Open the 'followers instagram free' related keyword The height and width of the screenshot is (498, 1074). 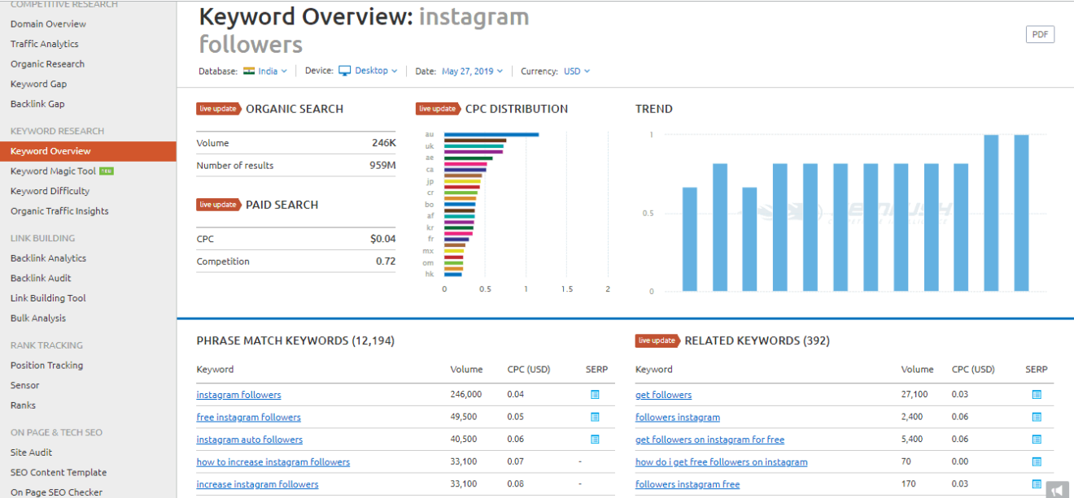click(688, 484)
